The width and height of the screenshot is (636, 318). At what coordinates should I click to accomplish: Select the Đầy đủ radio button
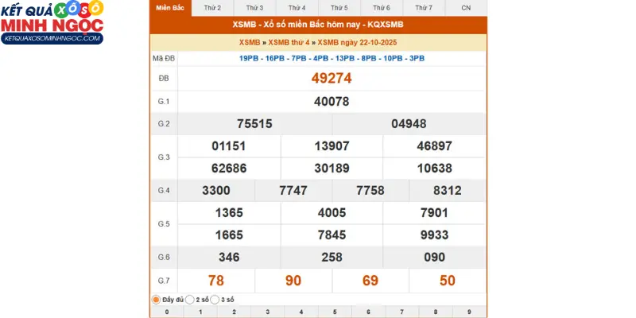click(x=156, y=300)
